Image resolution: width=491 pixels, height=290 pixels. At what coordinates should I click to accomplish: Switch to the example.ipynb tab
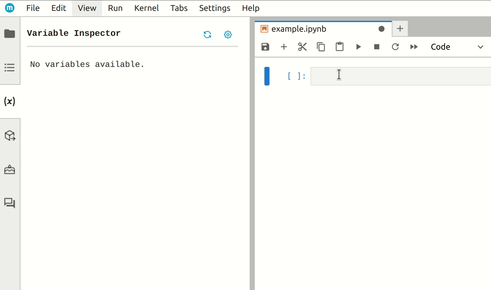pos(298,28)
